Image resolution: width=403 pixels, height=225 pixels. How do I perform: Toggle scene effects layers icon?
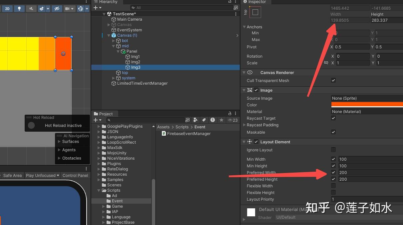(42, 9)
